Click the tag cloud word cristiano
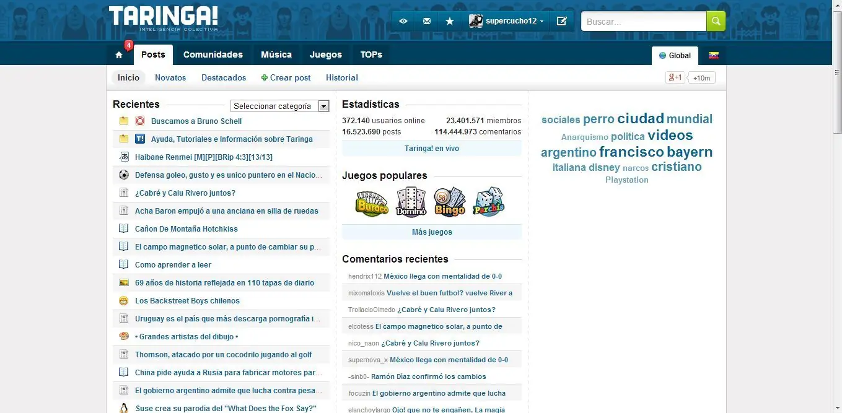Screen dimensions: 842x413 pyautogui.click(x=677, y=167)
